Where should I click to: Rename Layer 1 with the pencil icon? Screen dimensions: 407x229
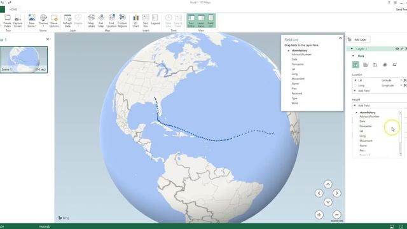click(x=402, y=49)
